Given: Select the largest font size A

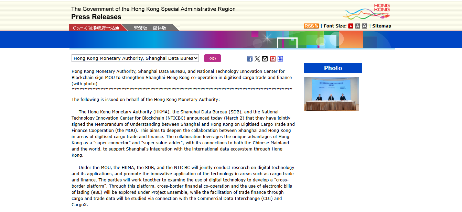Looking at the screenshot, I should tap(364, 26).
